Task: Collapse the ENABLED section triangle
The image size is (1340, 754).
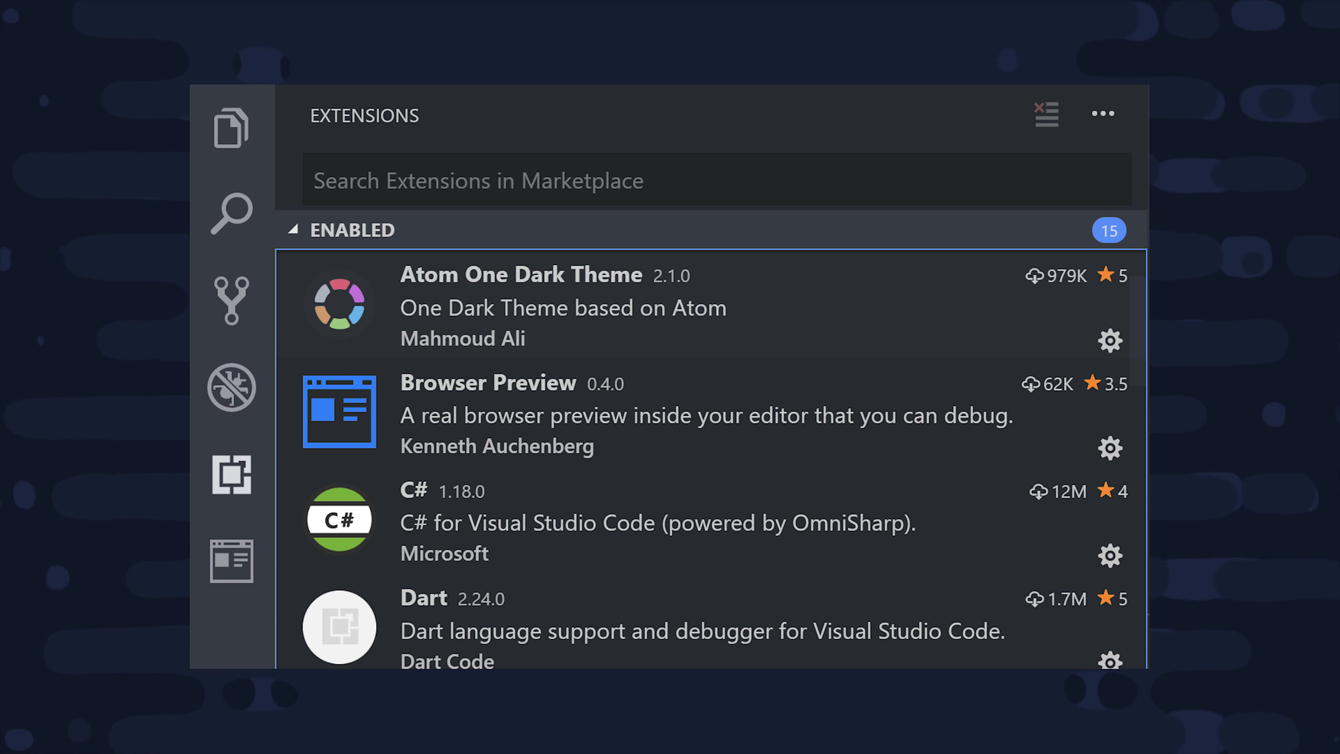Action: click(293, 229)
